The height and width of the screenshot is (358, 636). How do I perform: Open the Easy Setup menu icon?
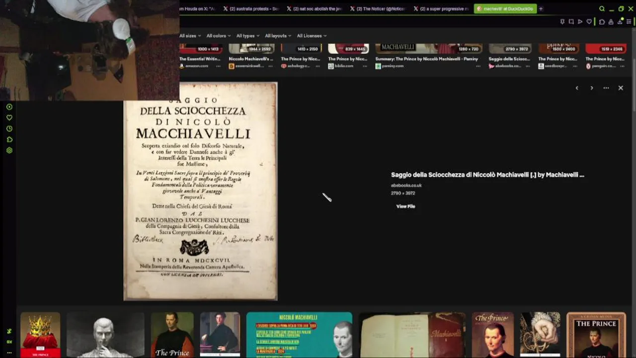pos(629,22)
